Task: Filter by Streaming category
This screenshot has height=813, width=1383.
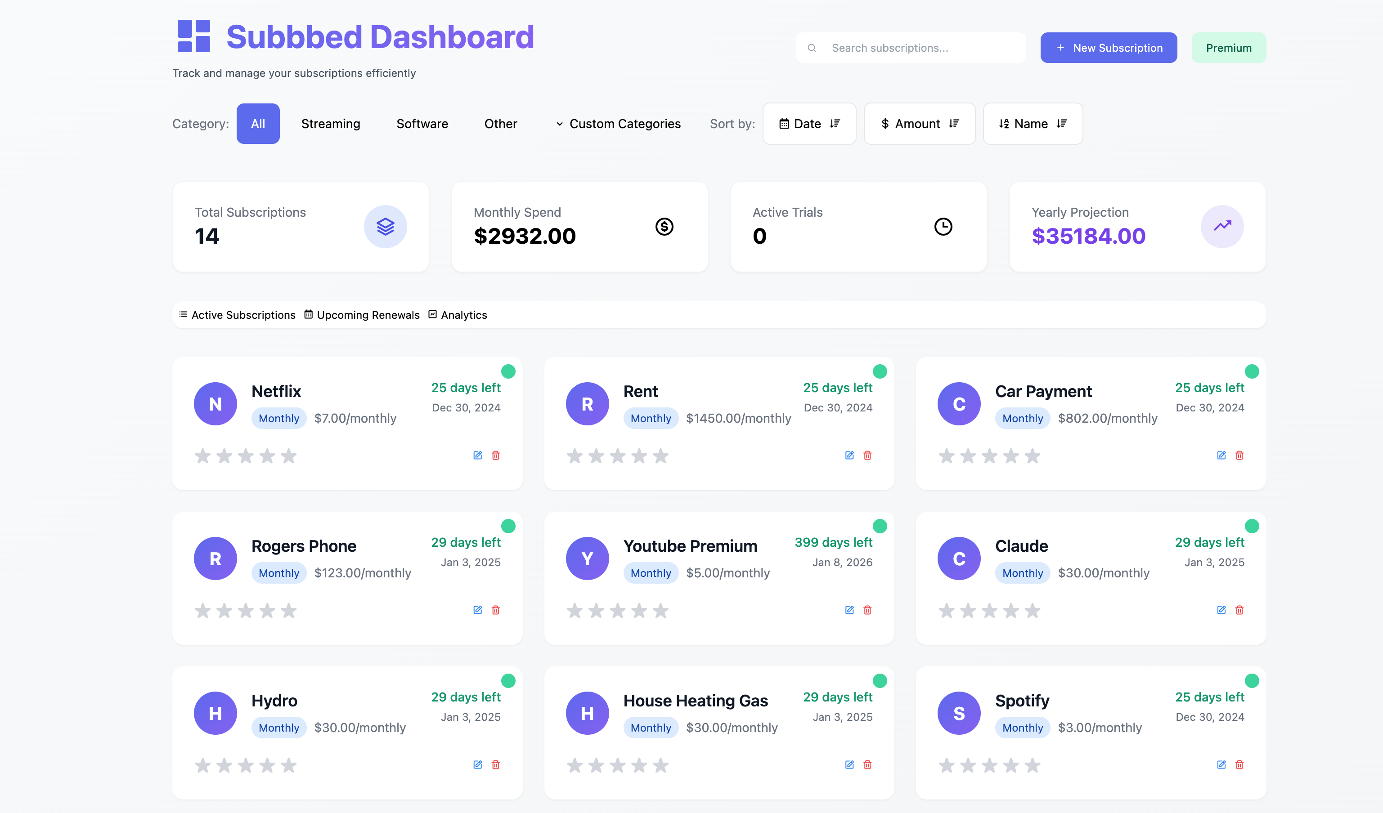Action: [330, 124]
